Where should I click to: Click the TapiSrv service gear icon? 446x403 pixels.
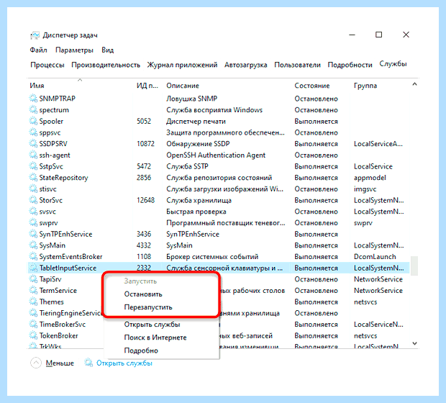click(33, 279)
